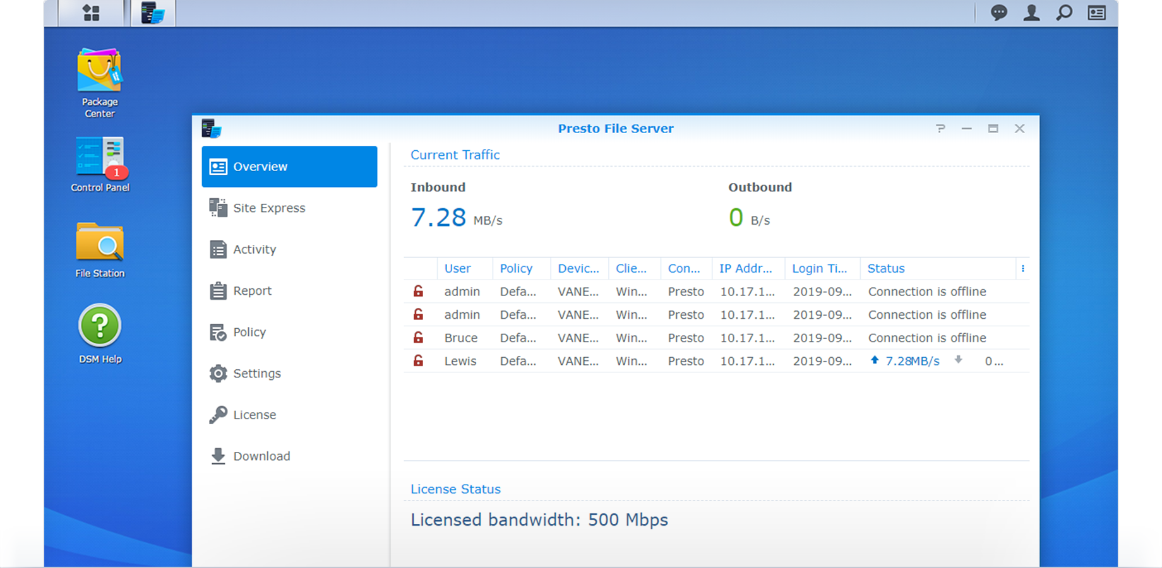The height and width of the screenshot is (568, 1162).
Task: Open the notifications chat bubble icon
Action: (x=998, y=13)
